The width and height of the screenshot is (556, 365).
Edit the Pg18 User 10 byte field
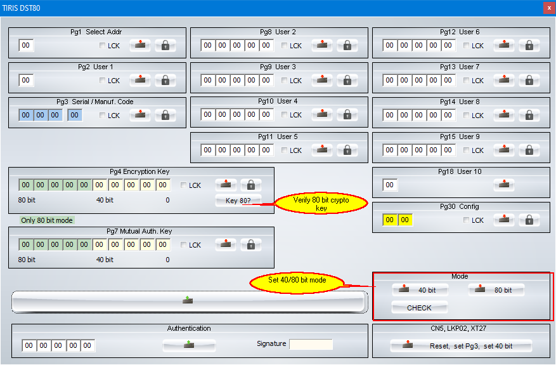click(390, 185)
